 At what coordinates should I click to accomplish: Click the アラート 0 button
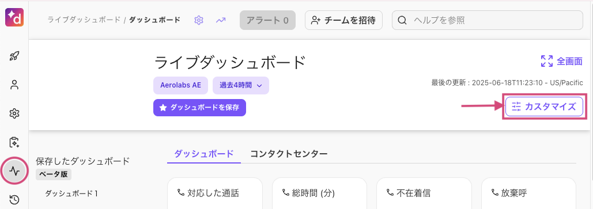coord(267,20)
